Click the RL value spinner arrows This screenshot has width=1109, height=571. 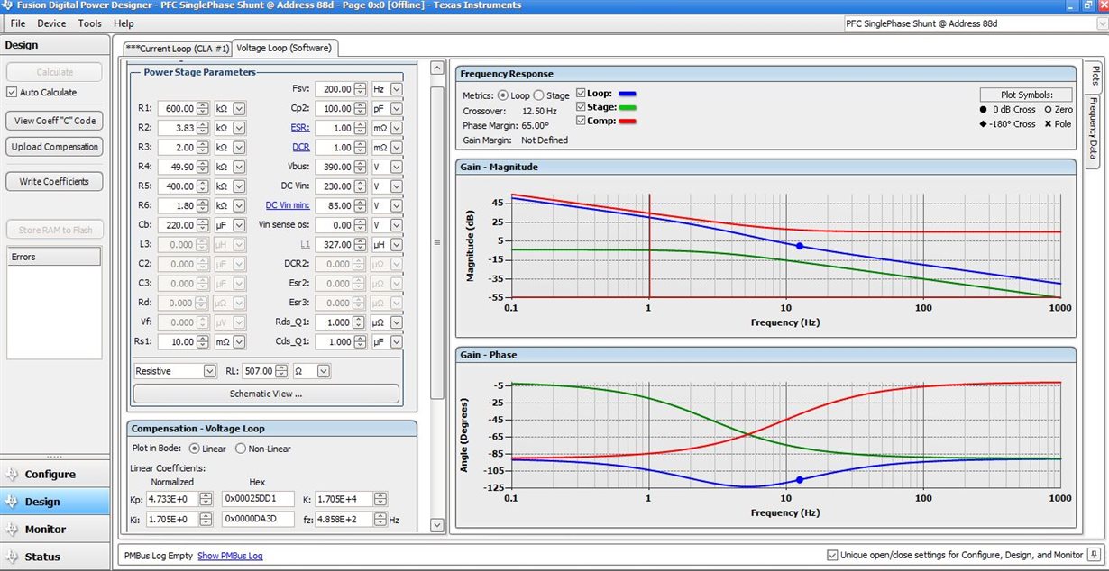click(282, 371)
